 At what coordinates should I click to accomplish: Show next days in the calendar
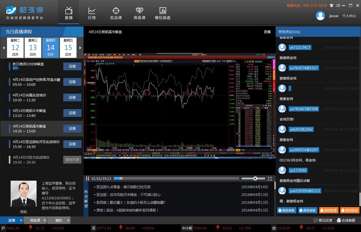tap(80, 48)
